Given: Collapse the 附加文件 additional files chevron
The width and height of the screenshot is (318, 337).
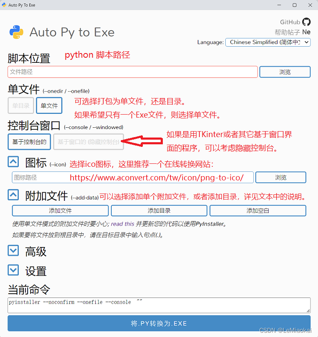Looking at the screenshot, I should coord(13,195).
